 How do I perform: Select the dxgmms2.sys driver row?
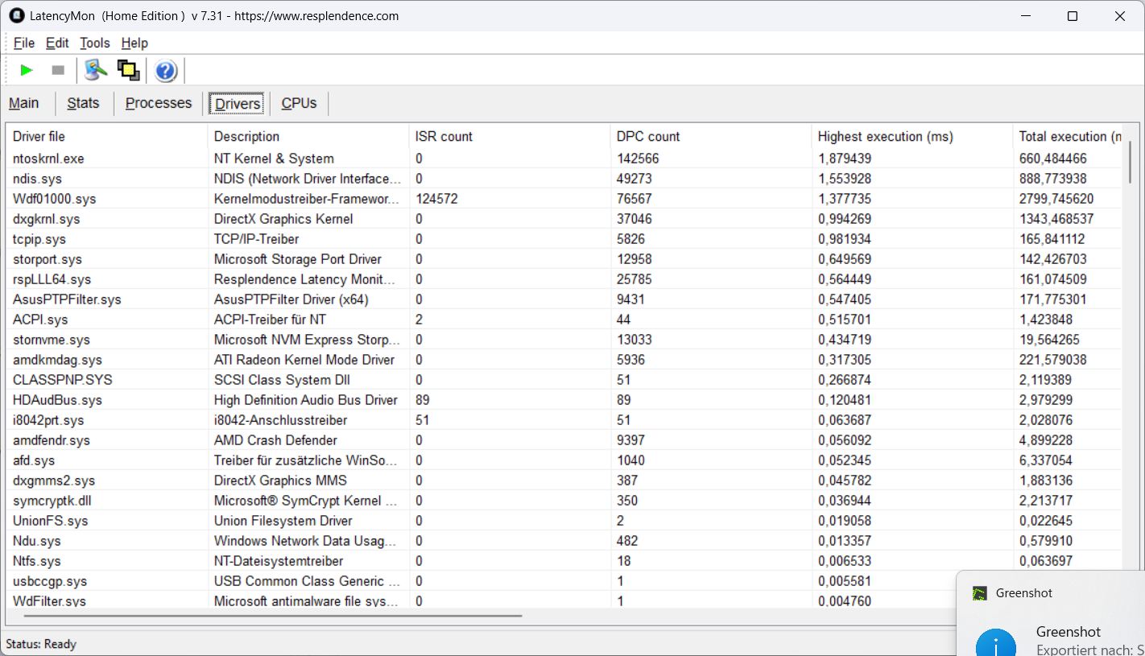[x=564, y=481]
